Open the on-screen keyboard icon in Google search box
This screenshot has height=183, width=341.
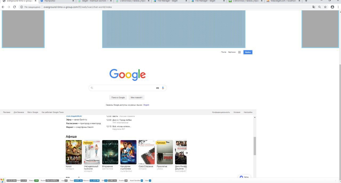click(157, 88)
